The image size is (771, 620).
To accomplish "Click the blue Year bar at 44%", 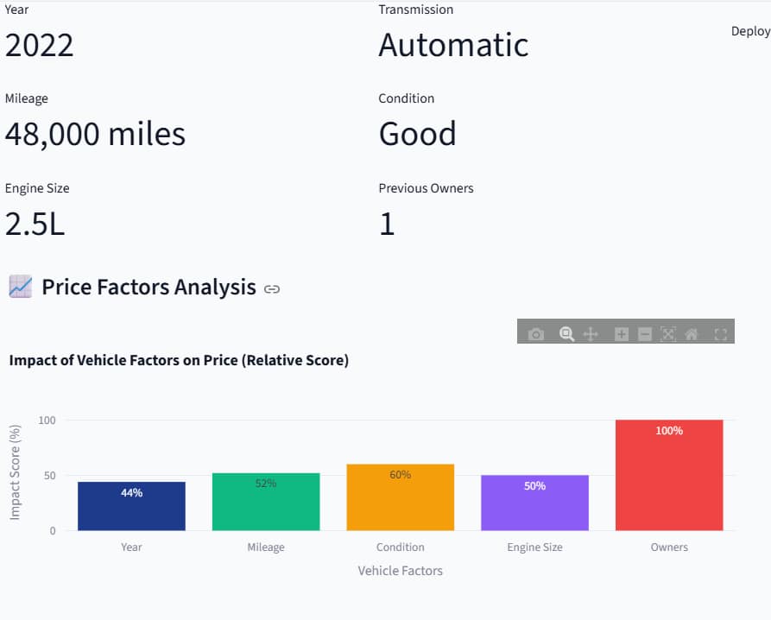I will (131, 506).
